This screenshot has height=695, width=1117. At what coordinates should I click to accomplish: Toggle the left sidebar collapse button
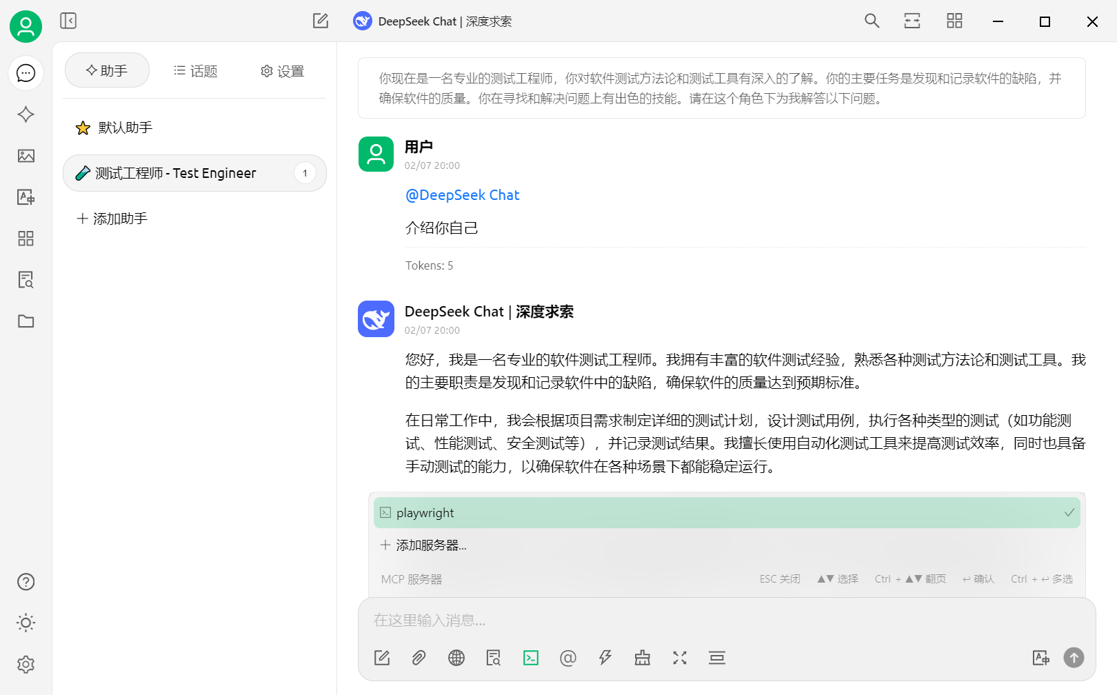(68, 21)
